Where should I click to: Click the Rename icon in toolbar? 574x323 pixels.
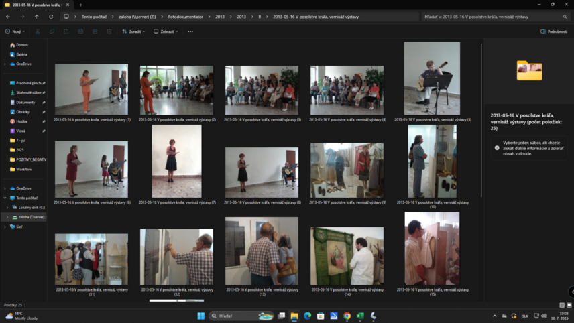80,31
